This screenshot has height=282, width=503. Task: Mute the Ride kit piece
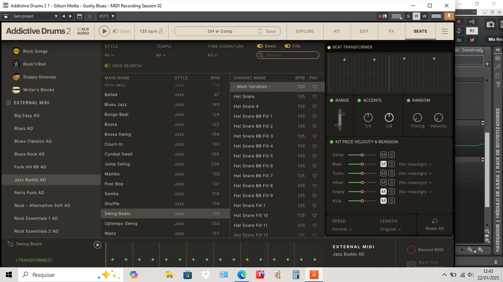(383, 164)
